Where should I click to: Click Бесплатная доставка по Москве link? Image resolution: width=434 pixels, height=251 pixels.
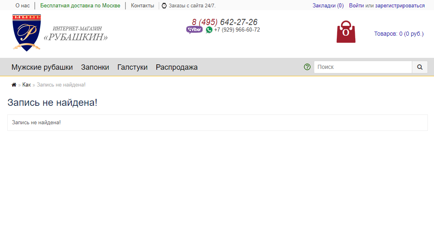[x=80, y=6]
